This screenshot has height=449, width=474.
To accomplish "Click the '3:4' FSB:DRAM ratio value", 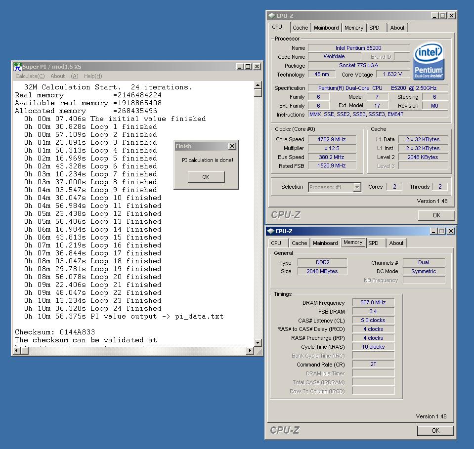I will tap(373, 311).
